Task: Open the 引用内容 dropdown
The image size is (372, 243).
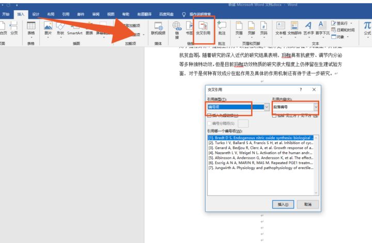Action: coord(316,107)
